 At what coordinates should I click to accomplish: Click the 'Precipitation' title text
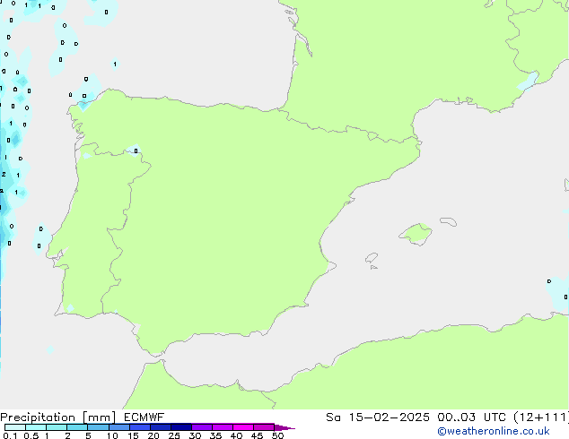click(38, 417)
